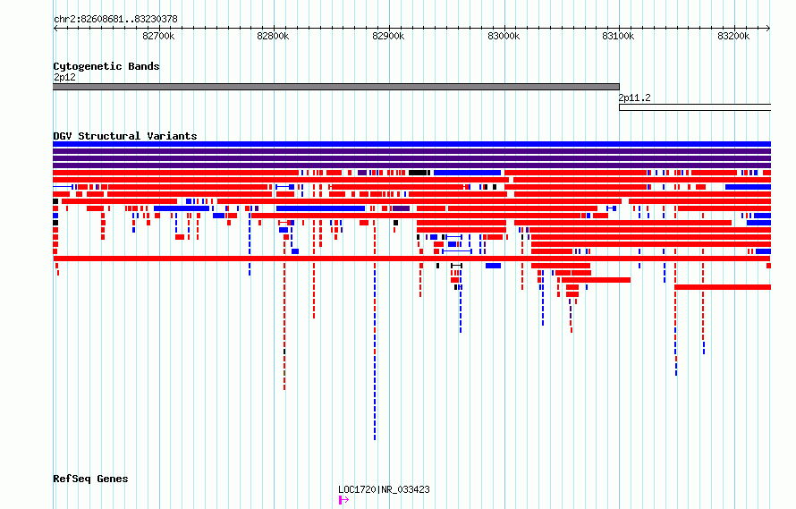Click the left arrowhead of the ruler
The height and width of the screenshot is (509, 796).
pos(55,29)
